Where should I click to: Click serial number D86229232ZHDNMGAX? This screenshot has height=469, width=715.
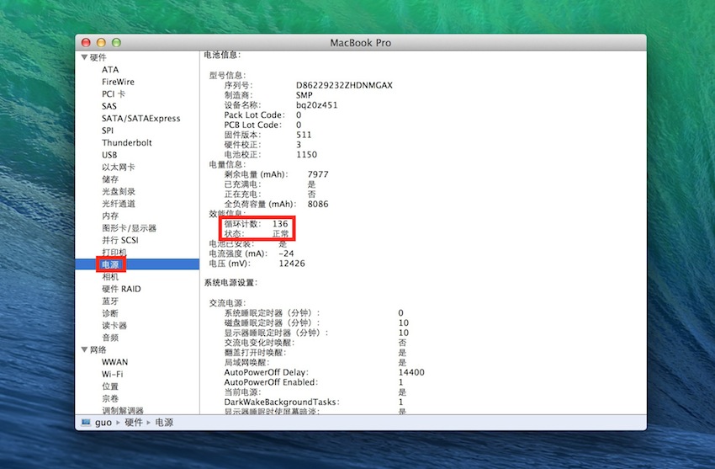[344, 85]
